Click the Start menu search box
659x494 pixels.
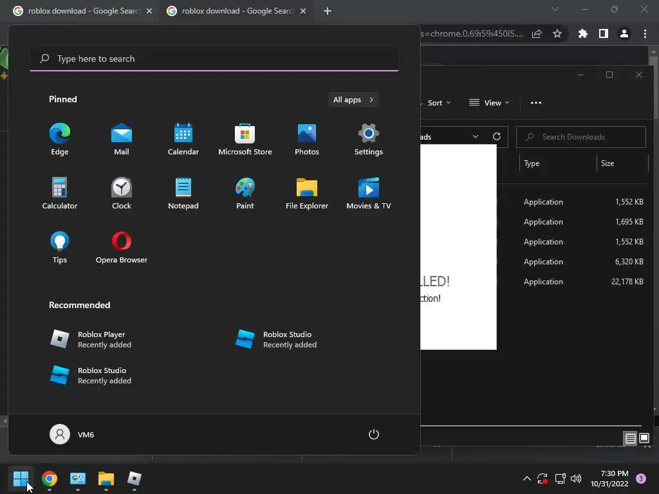coord(214,59)
